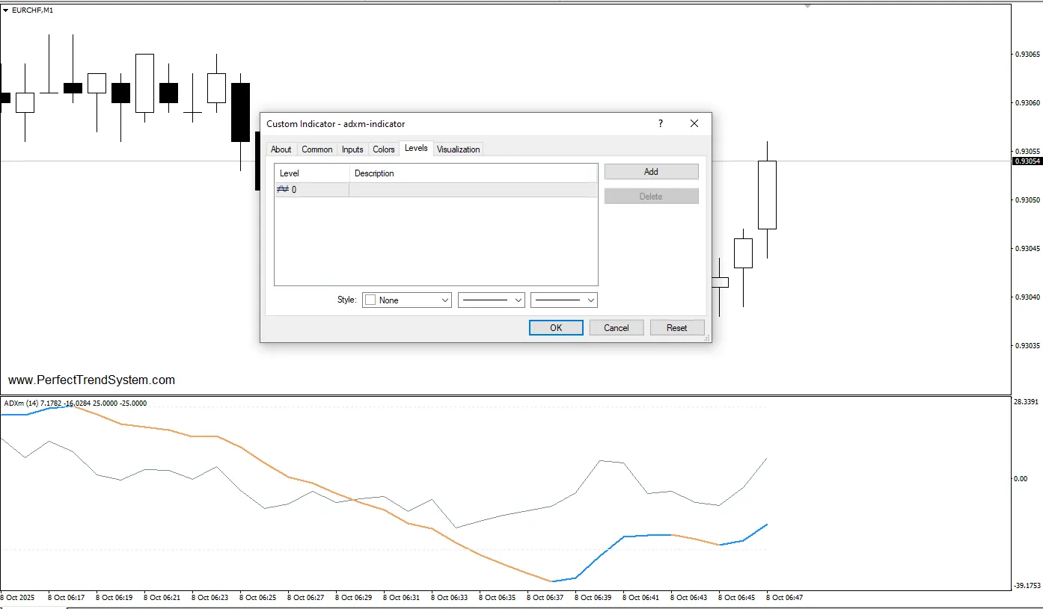Screen dimensions: 1043x609
Task: Go to the Inputs tab
Action: [x=352, y=149]
